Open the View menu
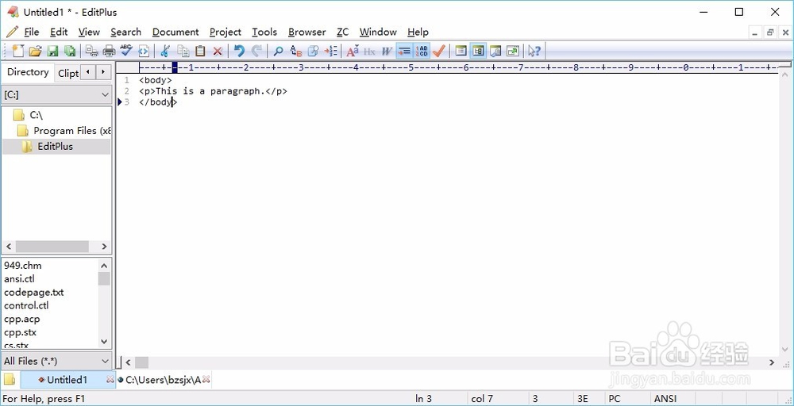Viewport: 794px width, 406px height. coord(89,32)
